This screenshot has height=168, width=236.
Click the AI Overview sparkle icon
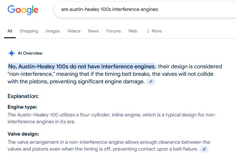coord(12,53)
